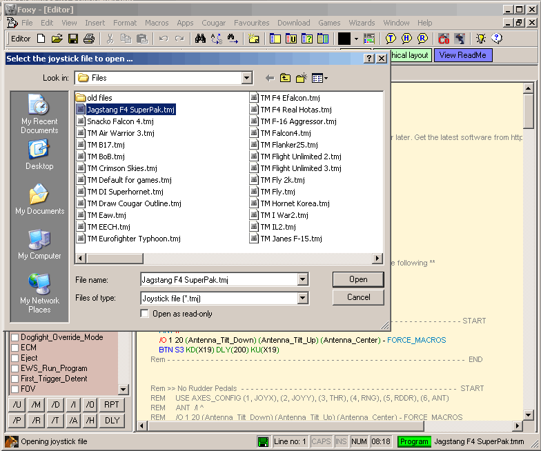Check the Eject macro checkbox
Viewport: 541px width, 451px height.
tap(14, 358)
